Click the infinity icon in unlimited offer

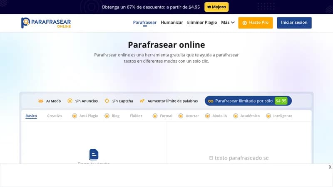211,101
